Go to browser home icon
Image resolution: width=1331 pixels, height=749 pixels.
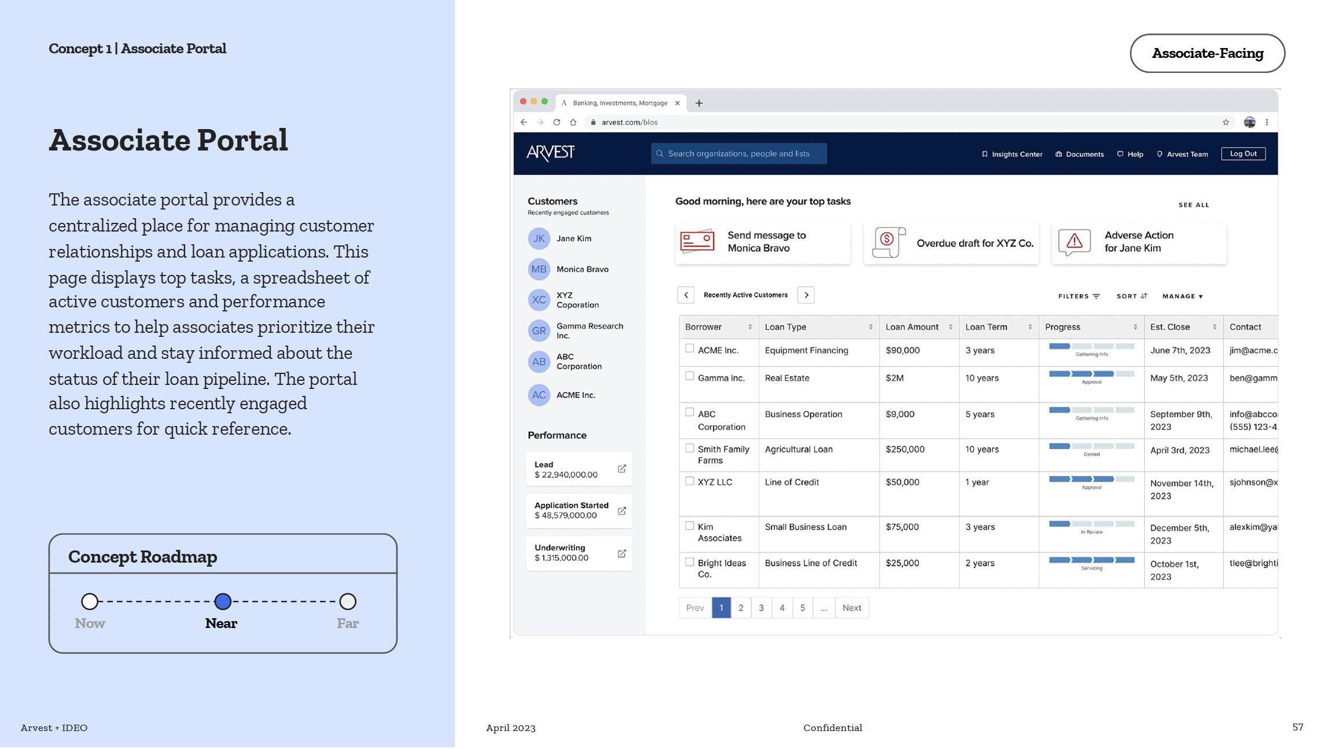pyautogui.click(x=573, y=122)
